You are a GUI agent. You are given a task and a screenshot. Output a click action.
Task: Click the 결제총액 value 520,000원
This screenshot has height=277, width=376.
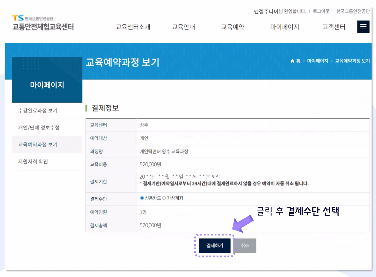pyautogui.click(x=150, y=225)
